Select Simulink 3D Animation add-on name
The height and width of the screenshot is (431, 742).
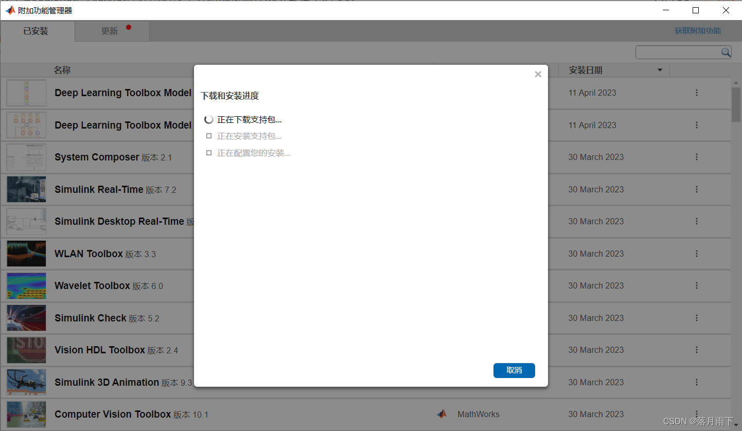click(x=107, y=382)
